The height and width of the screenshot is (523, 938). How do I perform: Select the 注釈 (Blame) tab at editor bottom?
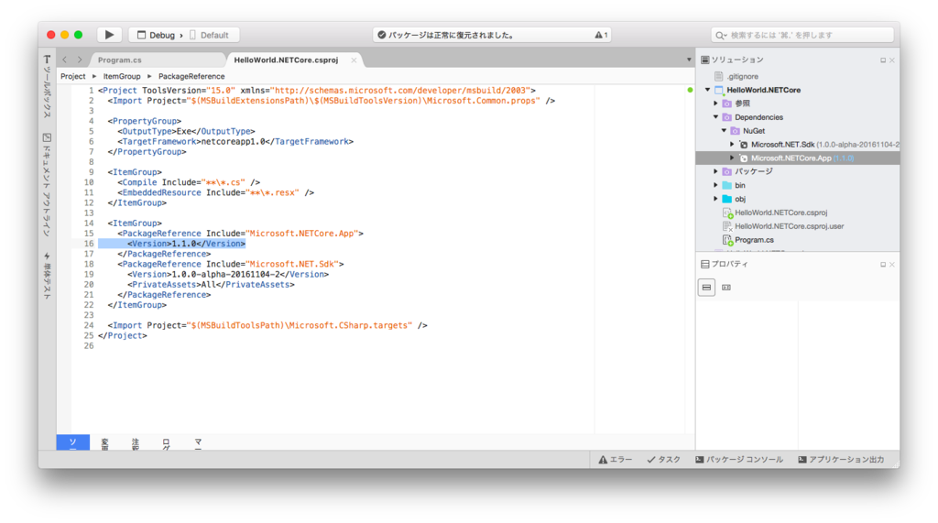click(x=136, y=442)
